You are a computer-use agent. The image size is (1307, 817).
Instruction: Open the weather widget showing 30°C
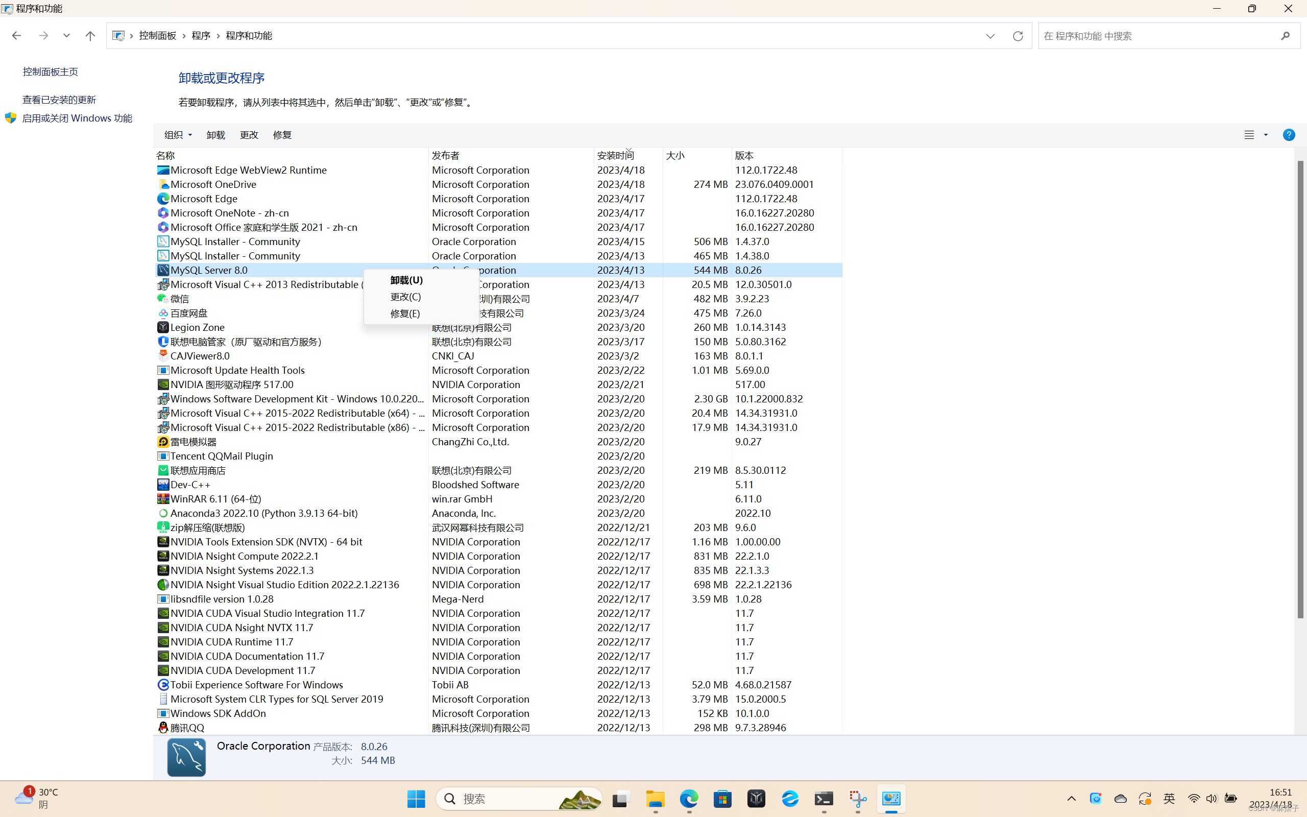[x=37, y=798]
